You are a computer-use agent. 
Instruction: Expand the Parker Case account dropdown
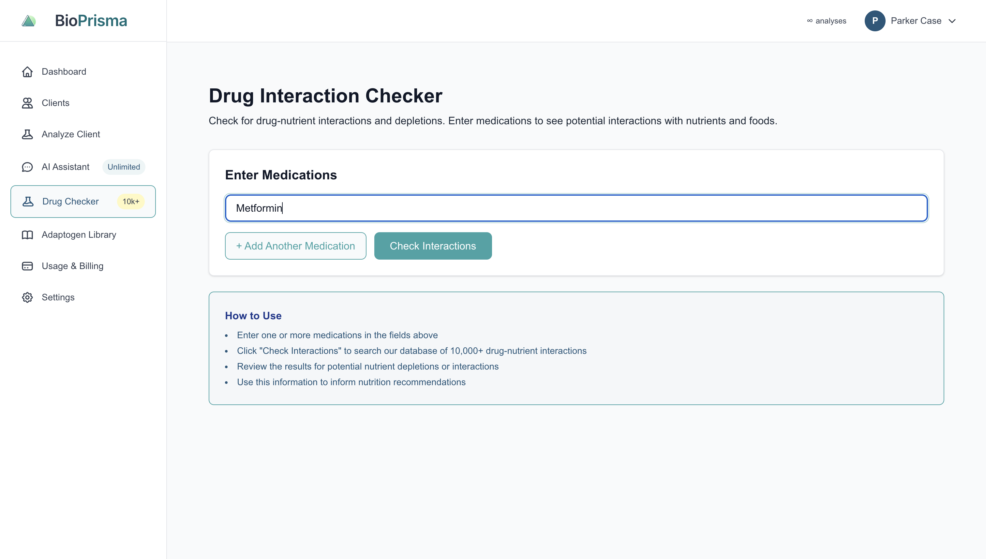[953, 22]
